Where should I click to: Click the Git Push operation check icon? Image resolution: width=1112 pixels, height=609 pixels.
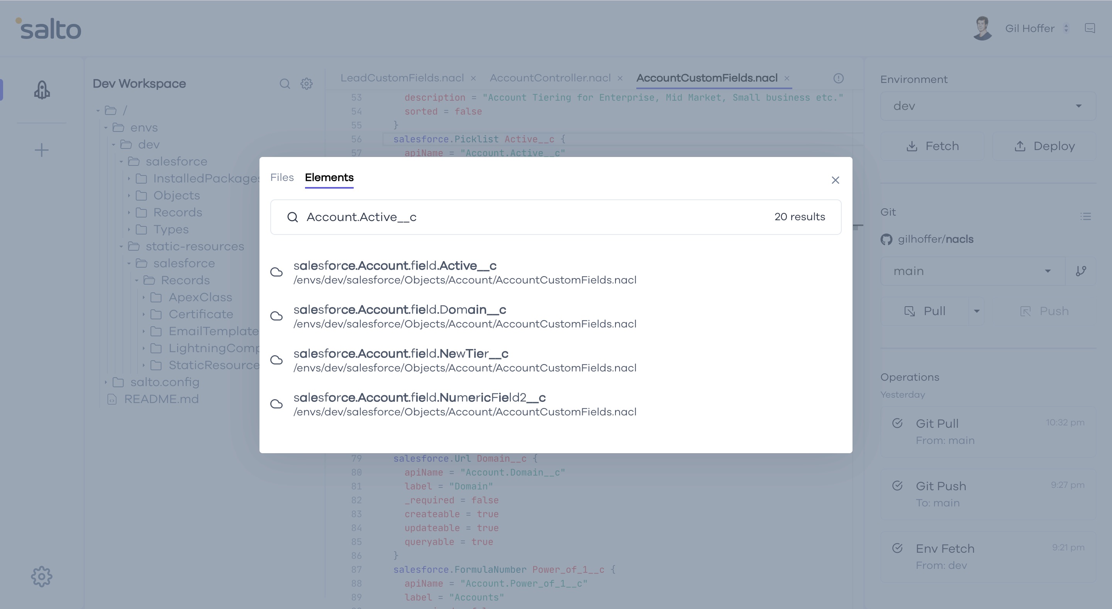[897, 486]
